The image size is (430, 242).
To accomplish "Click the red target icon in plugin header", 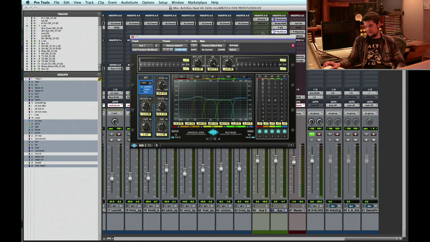I will [293, 45].
